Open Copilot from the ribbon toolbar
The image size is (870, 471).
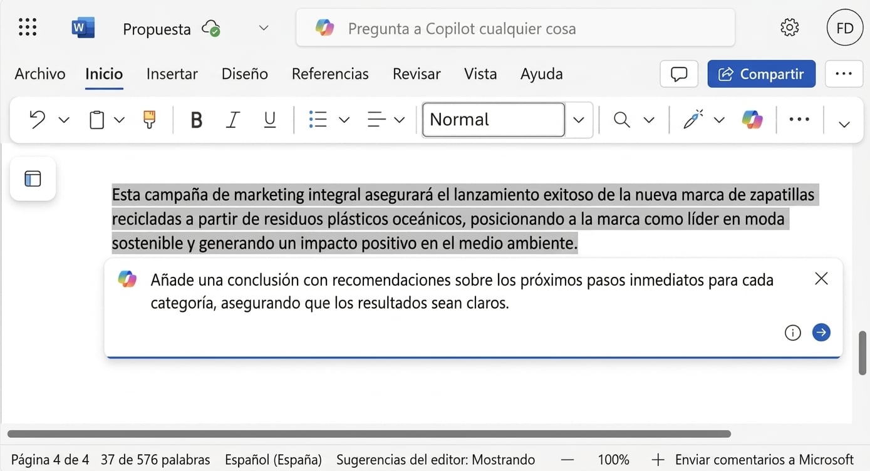752,120
